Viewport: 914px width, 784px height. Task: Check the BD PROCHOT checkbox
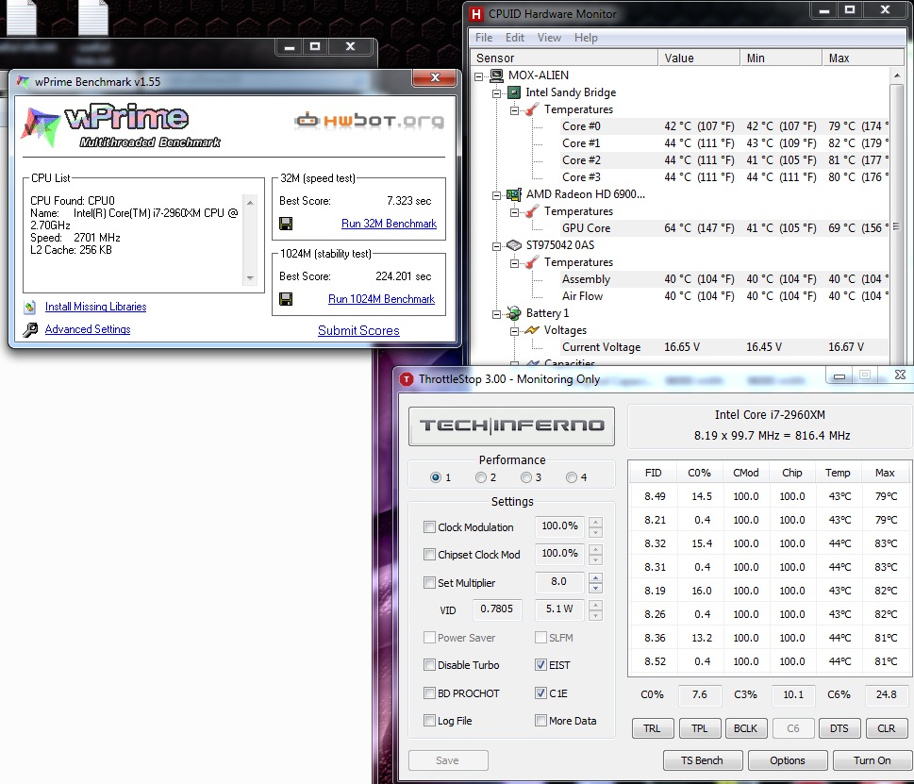pos(429,693)
